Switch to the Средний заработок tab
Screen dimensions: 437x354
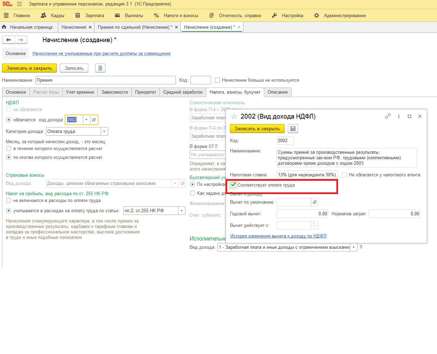tap(183, 92)
